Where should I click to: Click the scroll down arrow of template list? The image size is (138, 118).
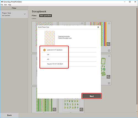(137, 112)
